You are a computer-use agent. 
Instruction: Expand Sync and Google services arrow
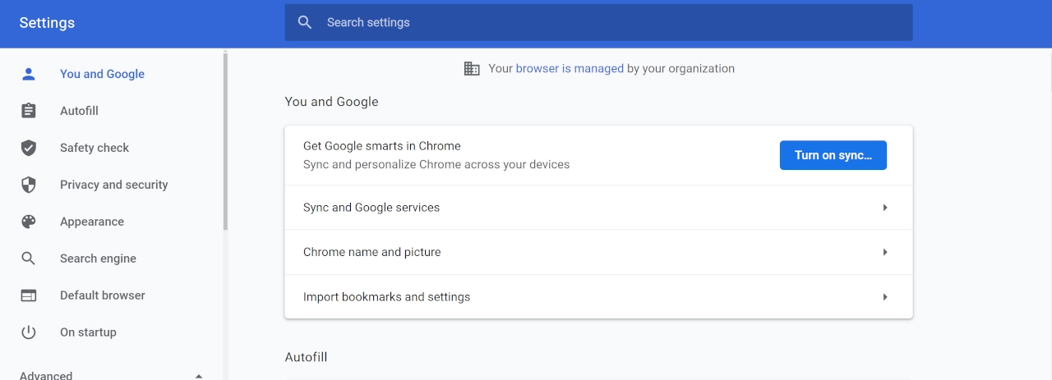[x=885, y=208]
